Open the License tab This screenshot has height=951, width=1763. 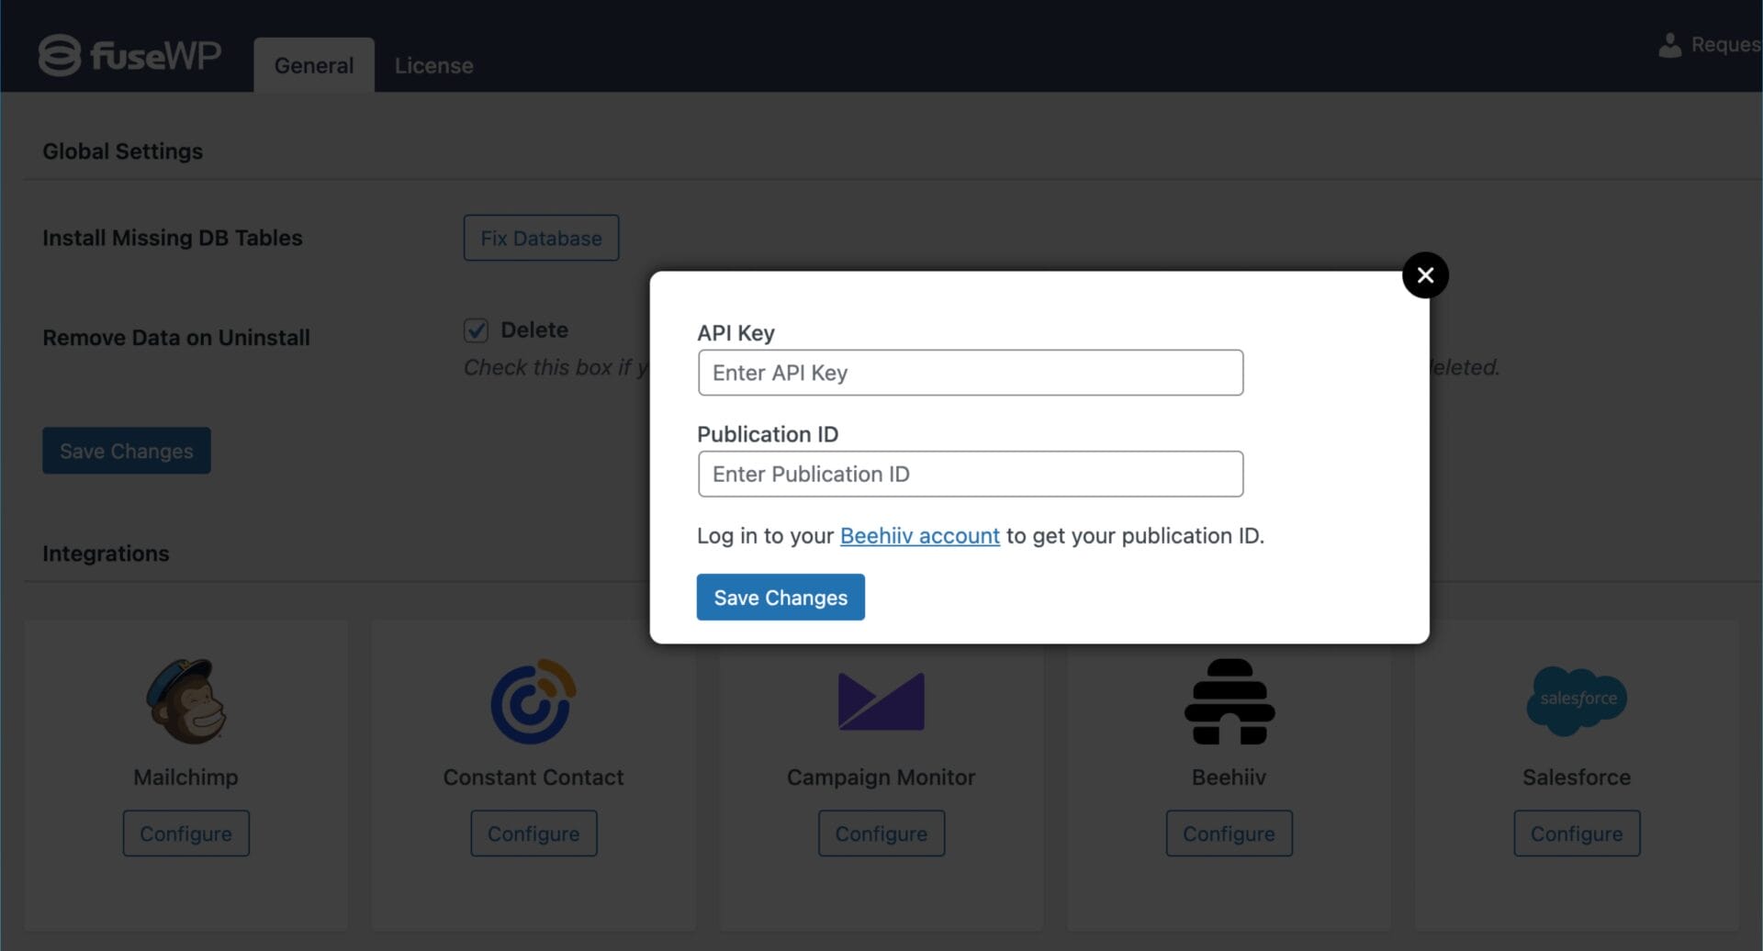click(x=433, y=65)
